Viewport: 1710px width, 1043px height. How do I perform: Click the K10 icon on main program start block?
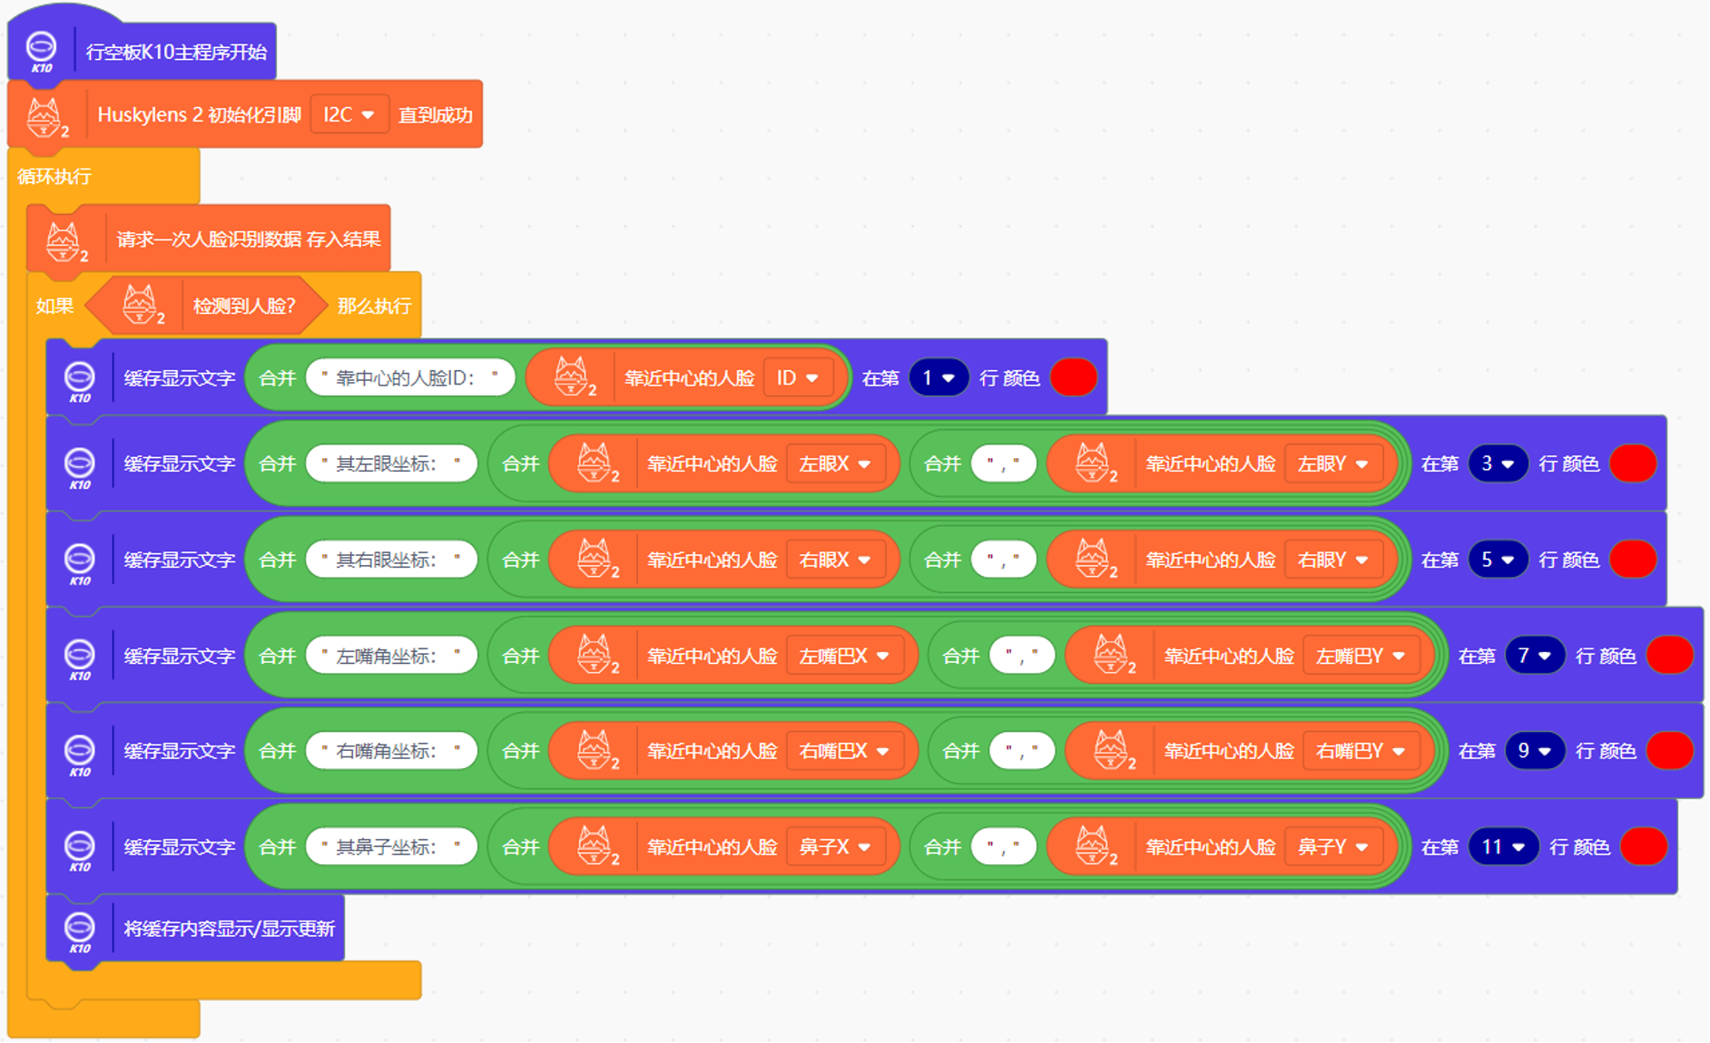[x=42, y=51]
